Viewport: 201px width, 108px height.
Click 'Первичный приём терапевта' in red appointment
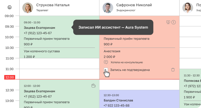127,39
